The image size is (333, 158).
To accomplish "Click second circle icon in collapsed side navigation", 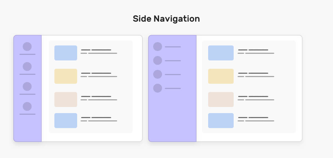I will tap(27, 67).
